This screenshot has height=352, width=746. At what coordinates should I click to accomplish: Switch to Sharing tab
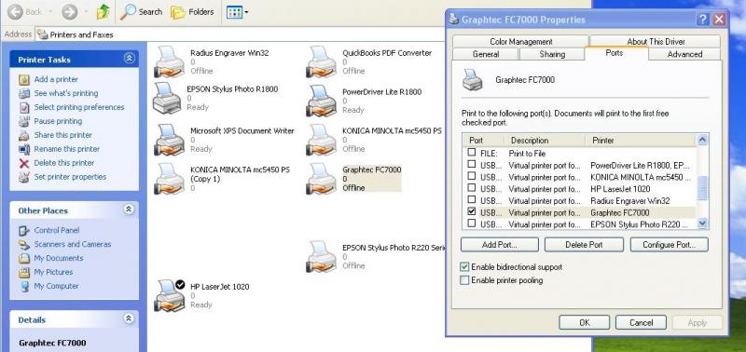point(552,54)
